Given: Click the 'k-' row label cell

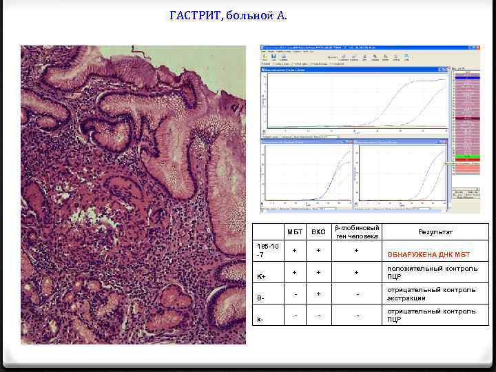Looking at the screenshot, I should 268,316.
